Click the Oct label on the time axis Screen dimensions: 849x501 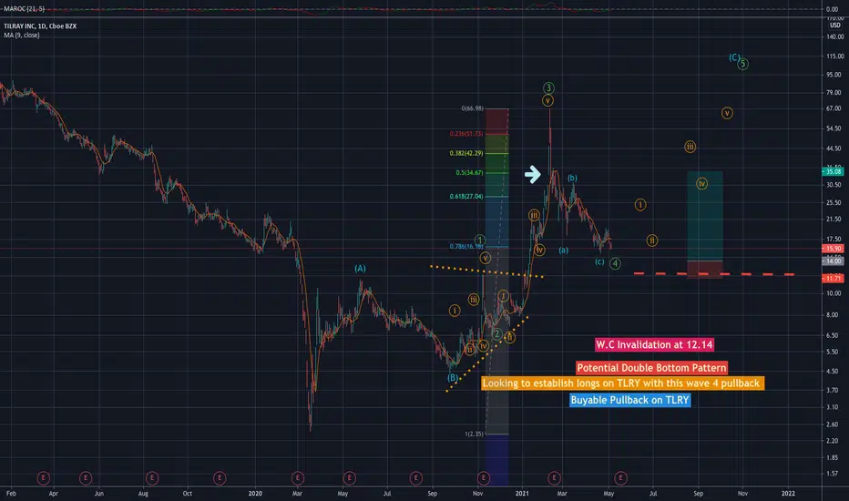click(x=187, y=494)
